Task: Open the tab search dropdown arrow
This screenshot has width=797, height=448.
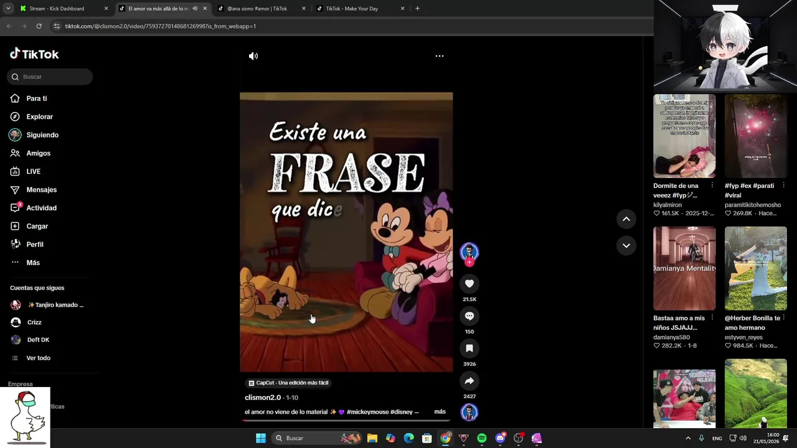Action: 7,9
